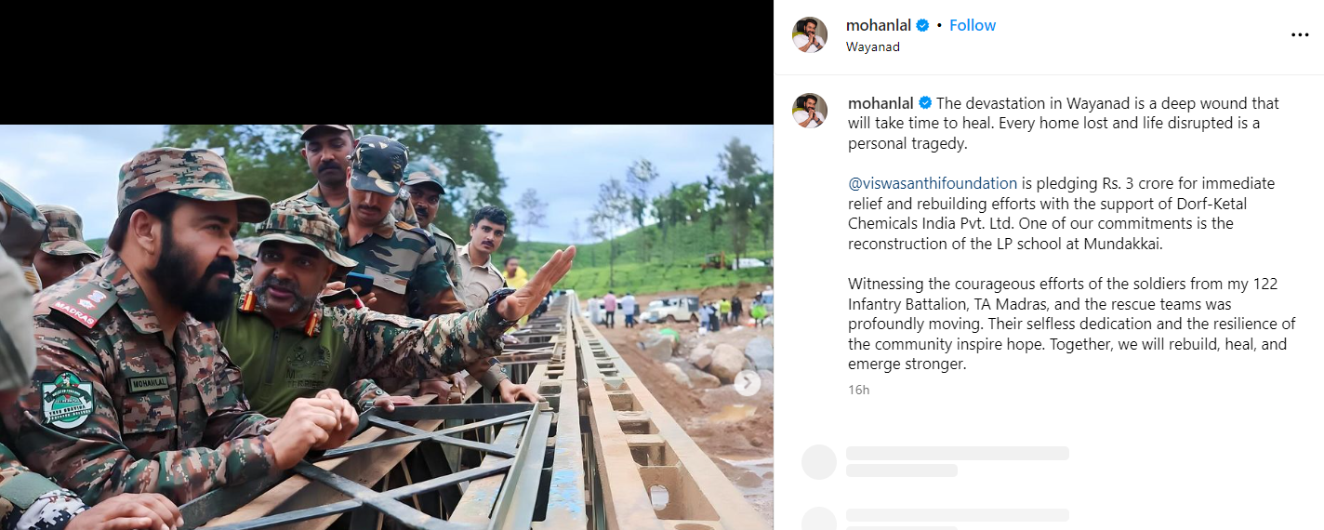Viewport: 1324px width, 530px height.
Task: Click the next photo carousel arrow
Action: point(748,382)
